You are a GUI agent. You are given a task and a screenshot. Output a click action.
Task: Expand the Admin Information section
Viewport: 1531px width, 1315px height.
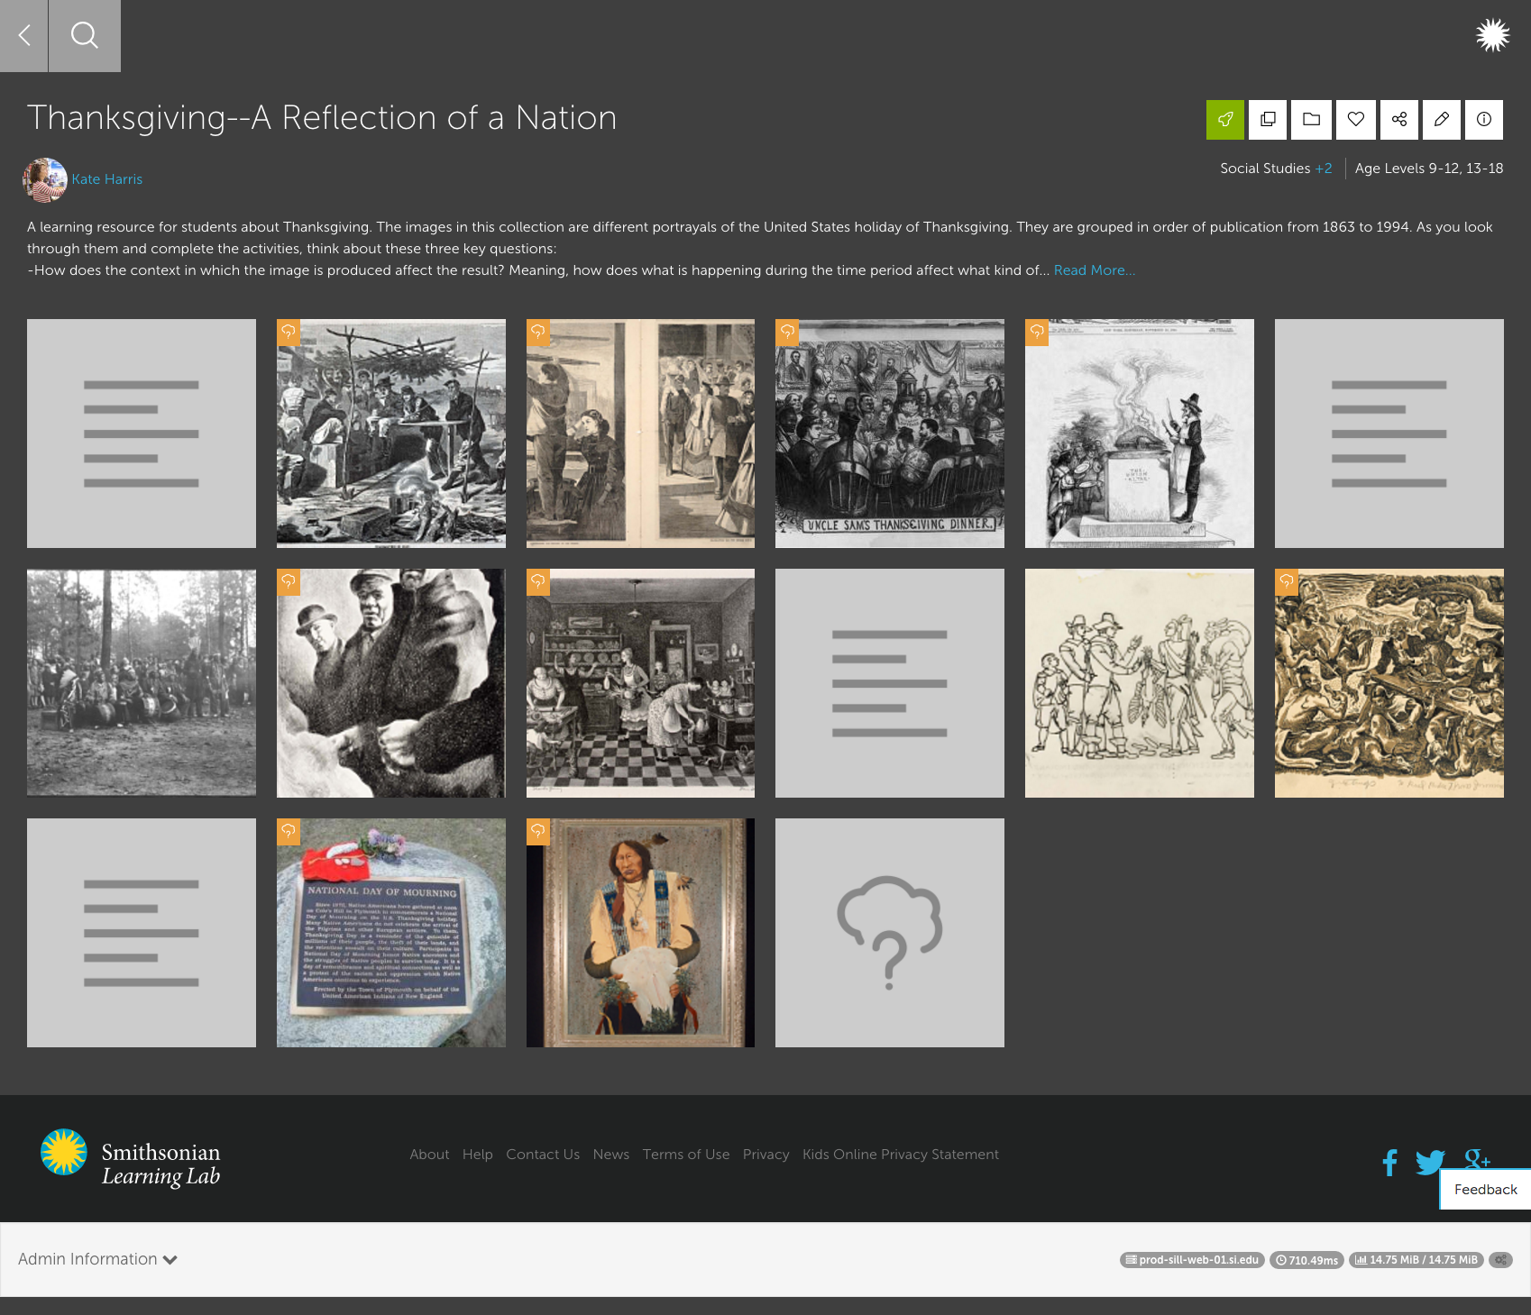97,1259
